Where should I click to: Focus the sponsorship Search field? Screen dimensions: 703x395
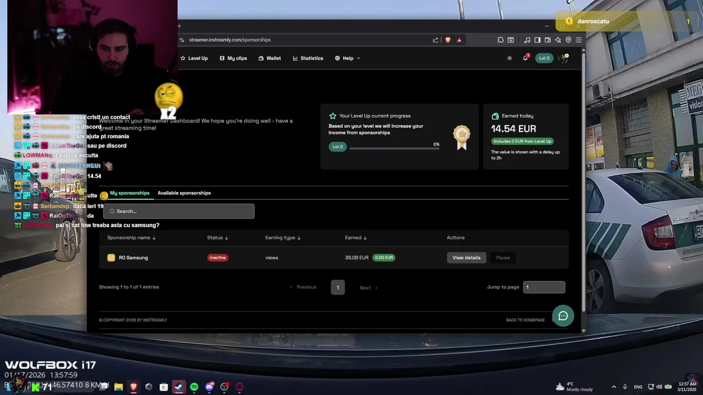(x=179, y=211)
